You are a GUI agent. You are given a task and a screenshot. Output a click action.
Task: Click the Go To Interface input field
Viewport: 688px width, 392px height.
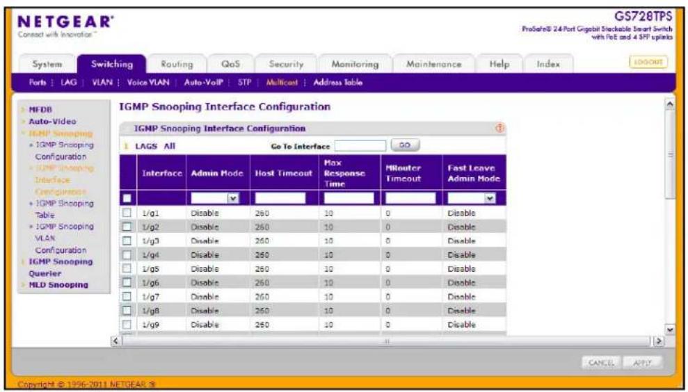[360, 145]
